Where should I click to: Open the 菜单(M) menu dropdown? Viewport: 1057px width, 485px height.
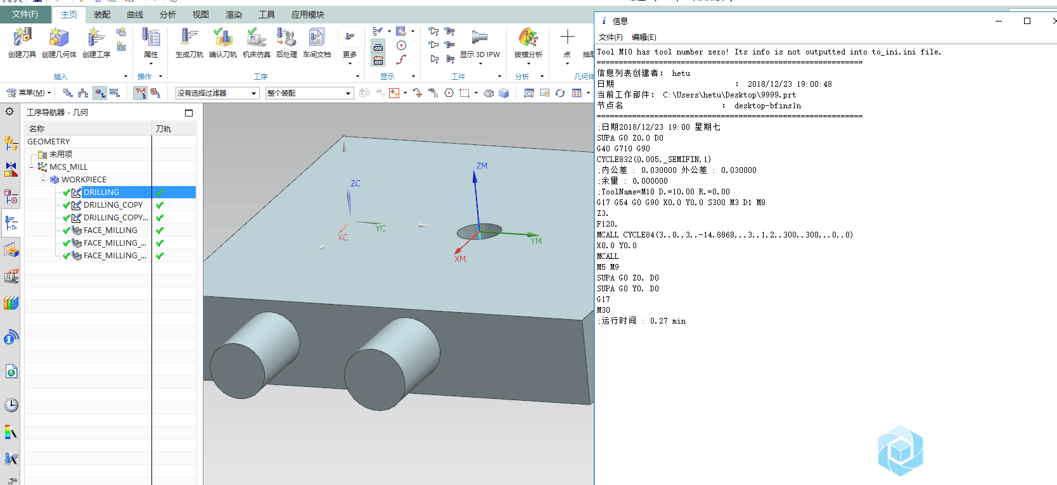pos(29,93)
